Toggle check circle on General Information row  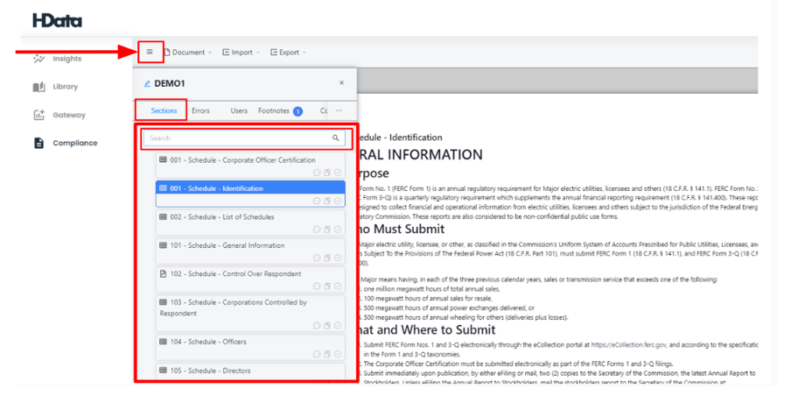(x=338, y=258)
